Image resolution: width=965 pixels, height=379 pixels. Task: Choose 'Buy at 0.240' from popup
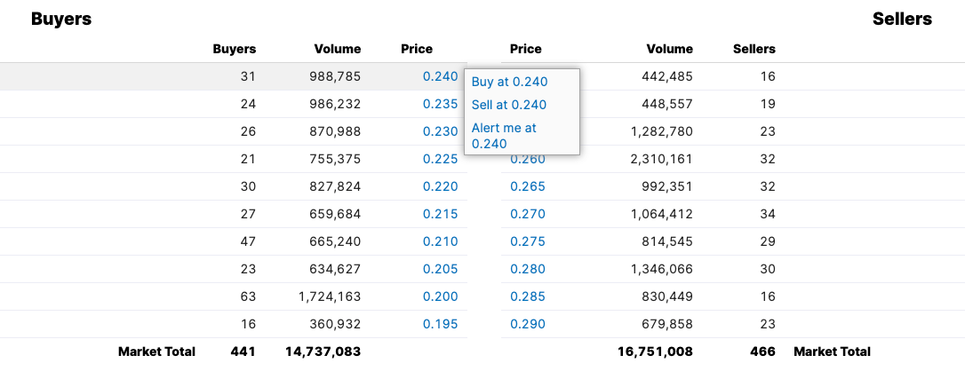coord(509,82)
